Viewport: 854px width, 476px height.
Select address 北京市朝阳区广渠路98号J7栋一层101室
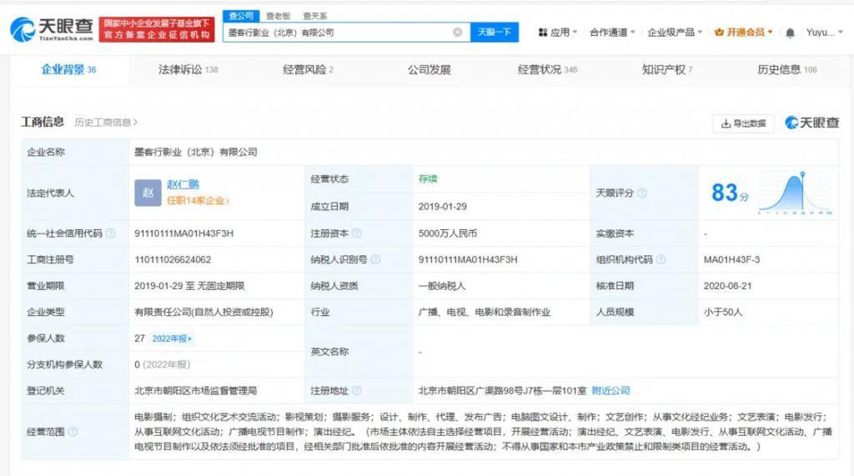point(502,390)
